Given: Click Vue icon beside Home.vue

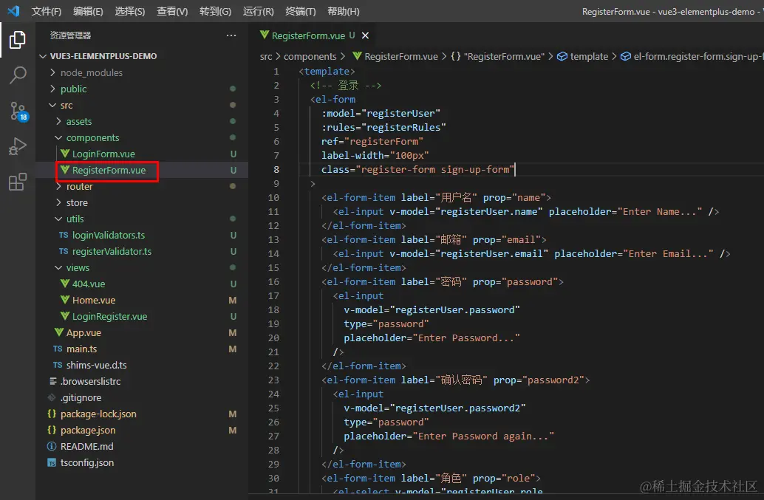Looking at the screenshot, I should pos(65,300).
